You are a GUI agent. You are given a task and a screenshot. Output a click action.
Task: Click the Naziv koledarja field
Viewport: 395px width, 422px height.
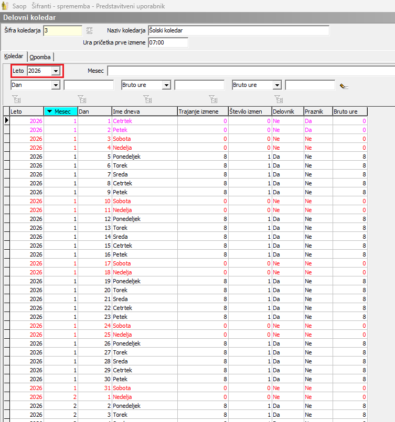[x=239, y=31]
